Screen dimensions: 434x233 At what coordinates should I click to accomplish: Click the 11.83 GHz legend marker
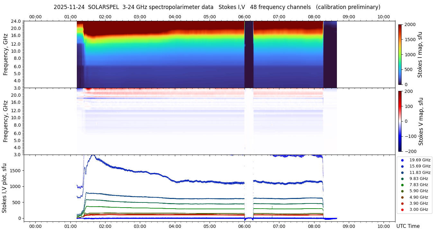(402, 173)
